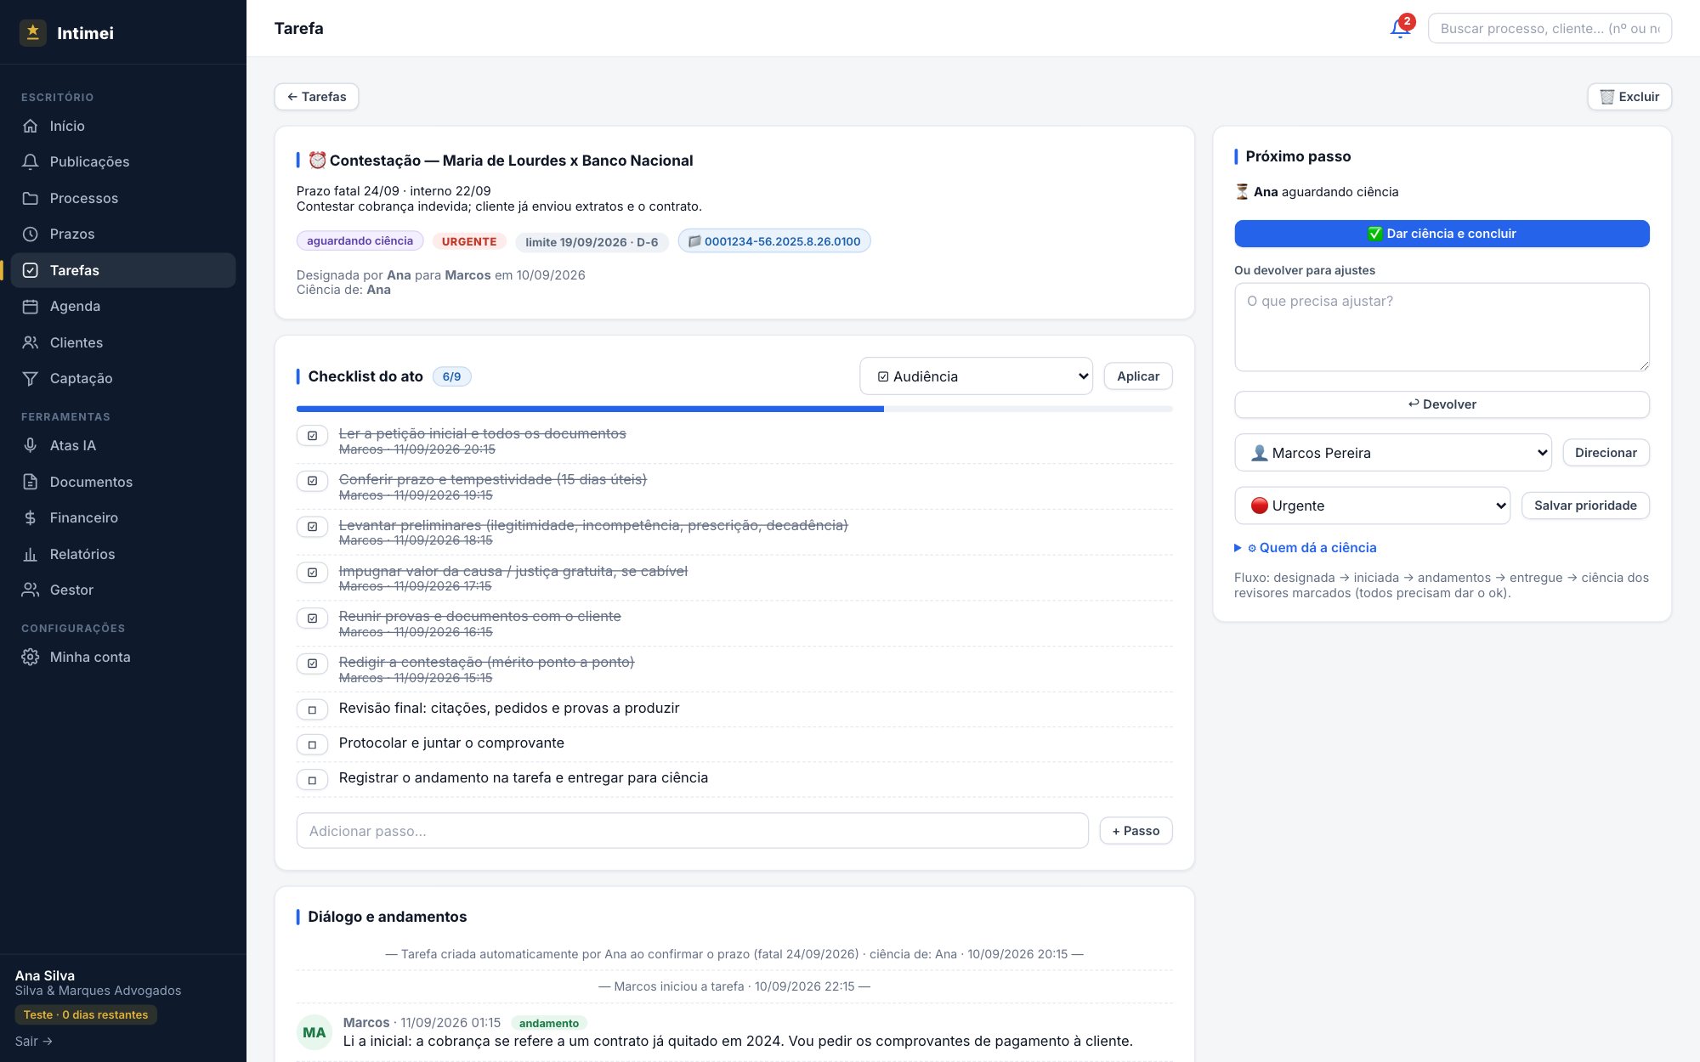Click the Intimei star logo icon

(32, 32)
